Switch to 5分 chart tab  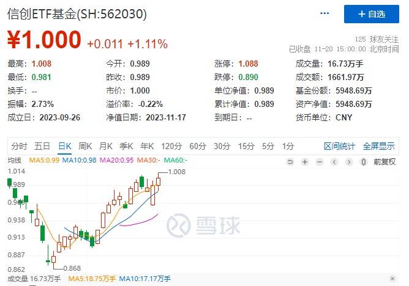[x=268, y=146]
